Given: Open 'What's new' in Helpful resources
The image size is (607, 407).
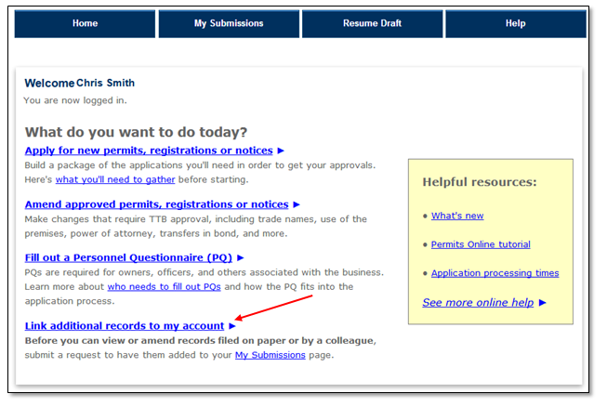Looking at the screenshot, I should (x=457, y=216).
